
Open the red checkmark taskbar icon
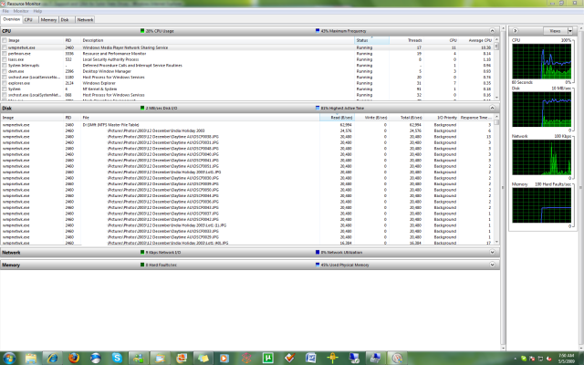289,358
